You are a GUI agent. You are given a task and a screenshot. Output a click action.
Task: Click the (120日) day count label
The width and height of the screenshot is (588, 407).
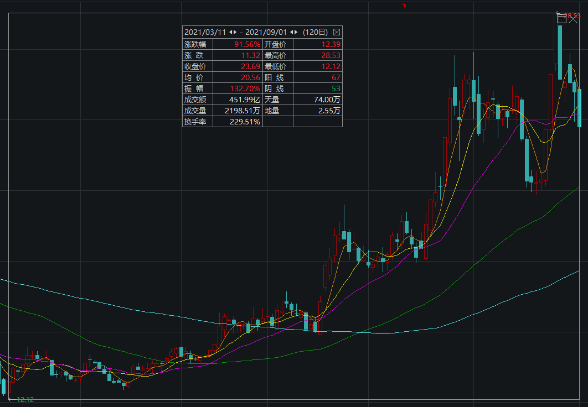point(316,33)
